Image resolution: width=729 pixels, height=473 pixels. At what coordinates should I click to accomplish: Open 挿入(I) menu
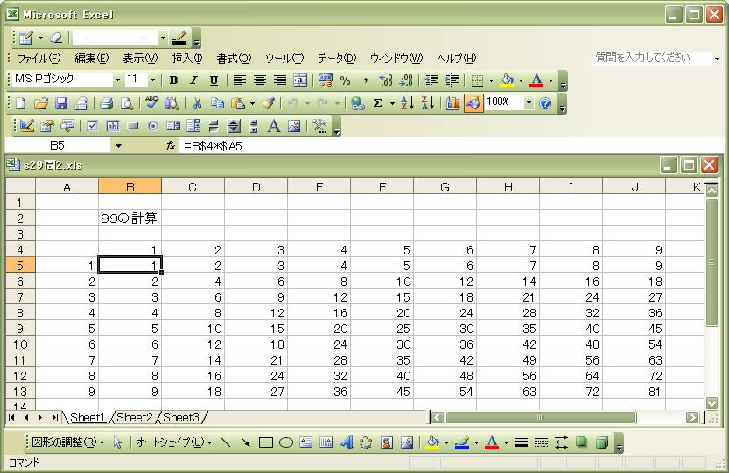(x=187, y=59)
